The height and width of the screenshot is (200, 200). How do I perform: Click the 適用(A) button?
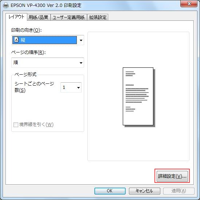click(x=179, y=191)
